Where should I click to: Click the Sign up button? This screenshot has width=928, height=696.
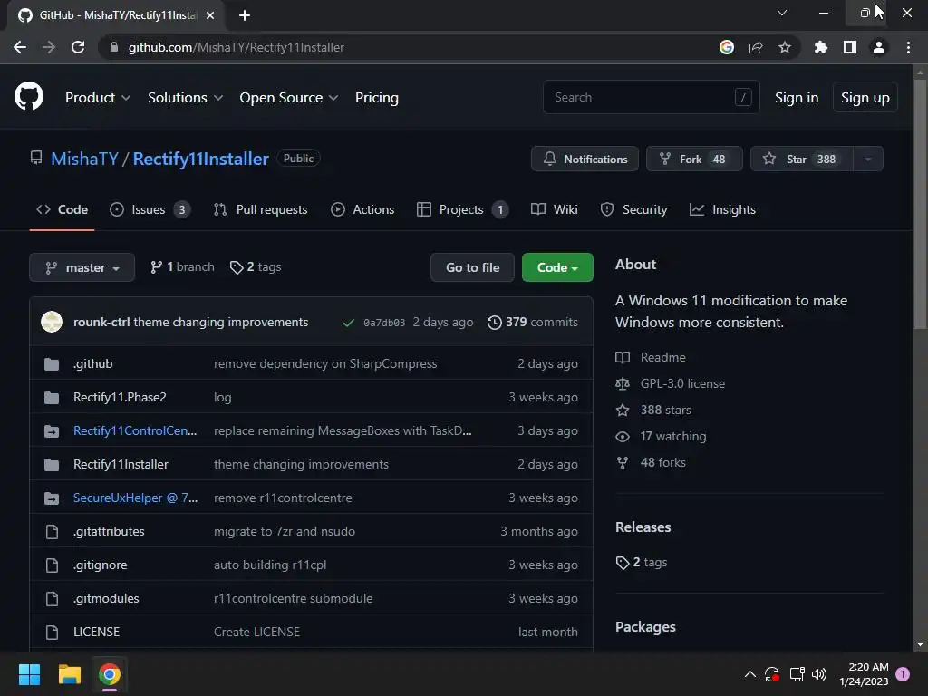tap(865, 98)
